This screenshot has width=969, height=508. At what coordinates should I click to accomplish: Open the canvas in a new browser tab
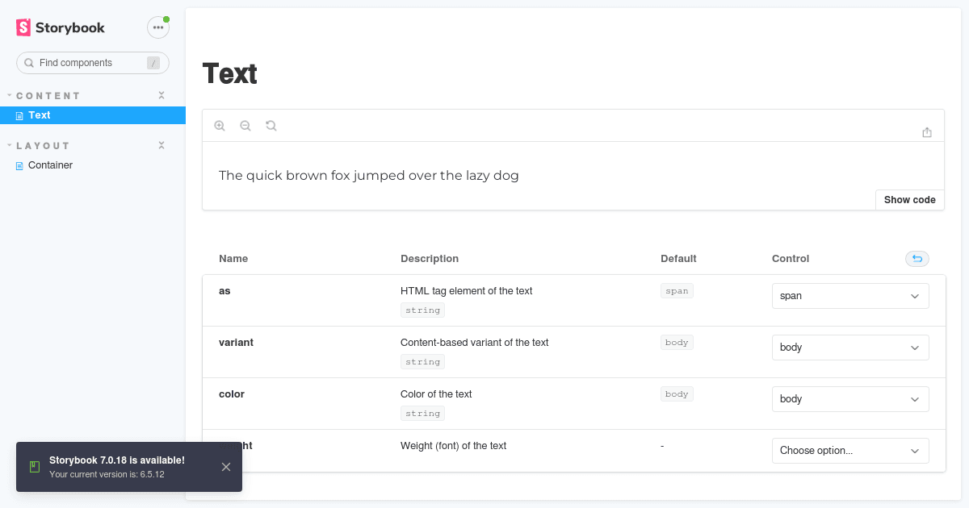(x=927, y=131)
